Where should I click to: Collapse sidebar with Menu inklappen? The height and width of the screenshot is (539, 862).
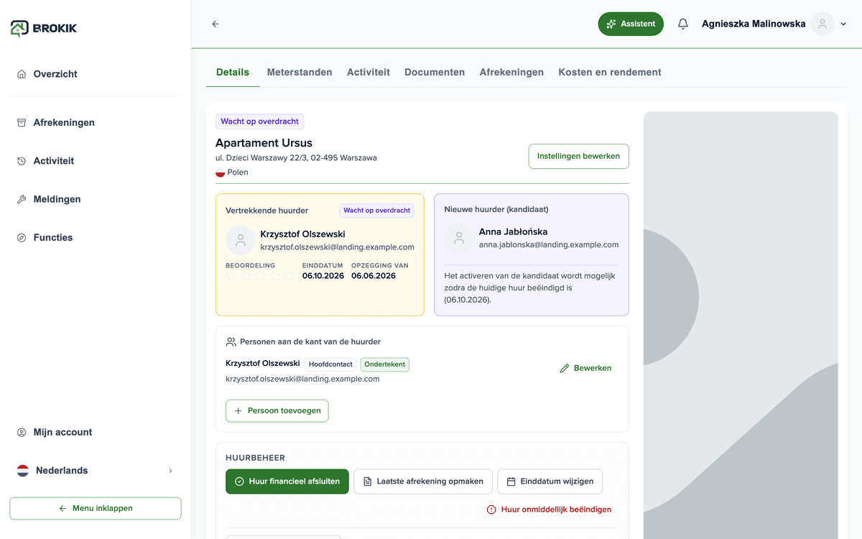pos(96,508)
